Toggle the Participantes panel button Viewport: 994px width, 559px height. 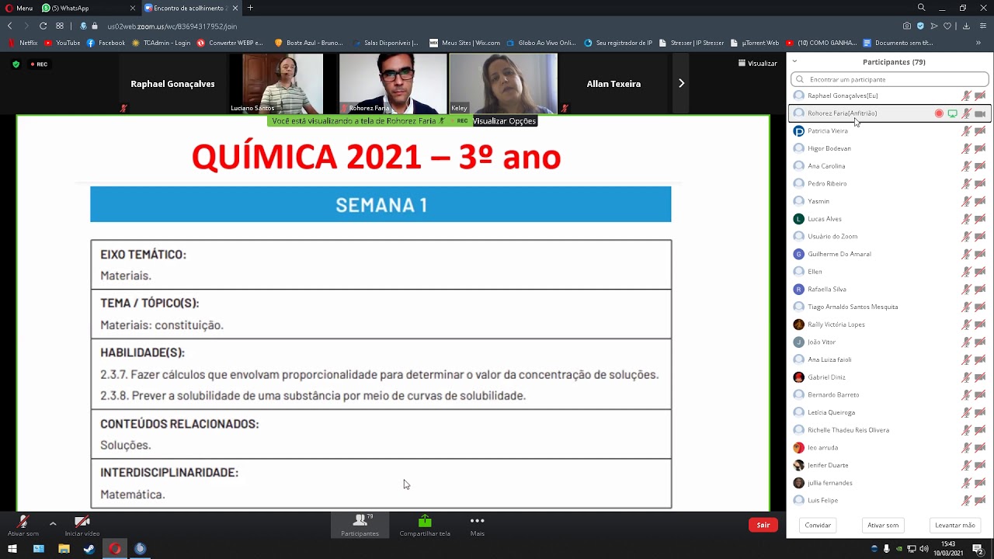tap(360, 526)
